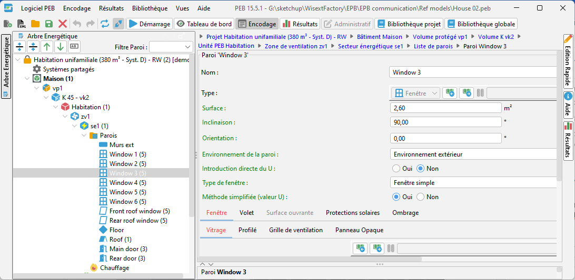Image resolution: width=575 pixels, height=280 pixels.
Task: Click the tree panel vertical scrollbar
Action: [x=192, y=158]
